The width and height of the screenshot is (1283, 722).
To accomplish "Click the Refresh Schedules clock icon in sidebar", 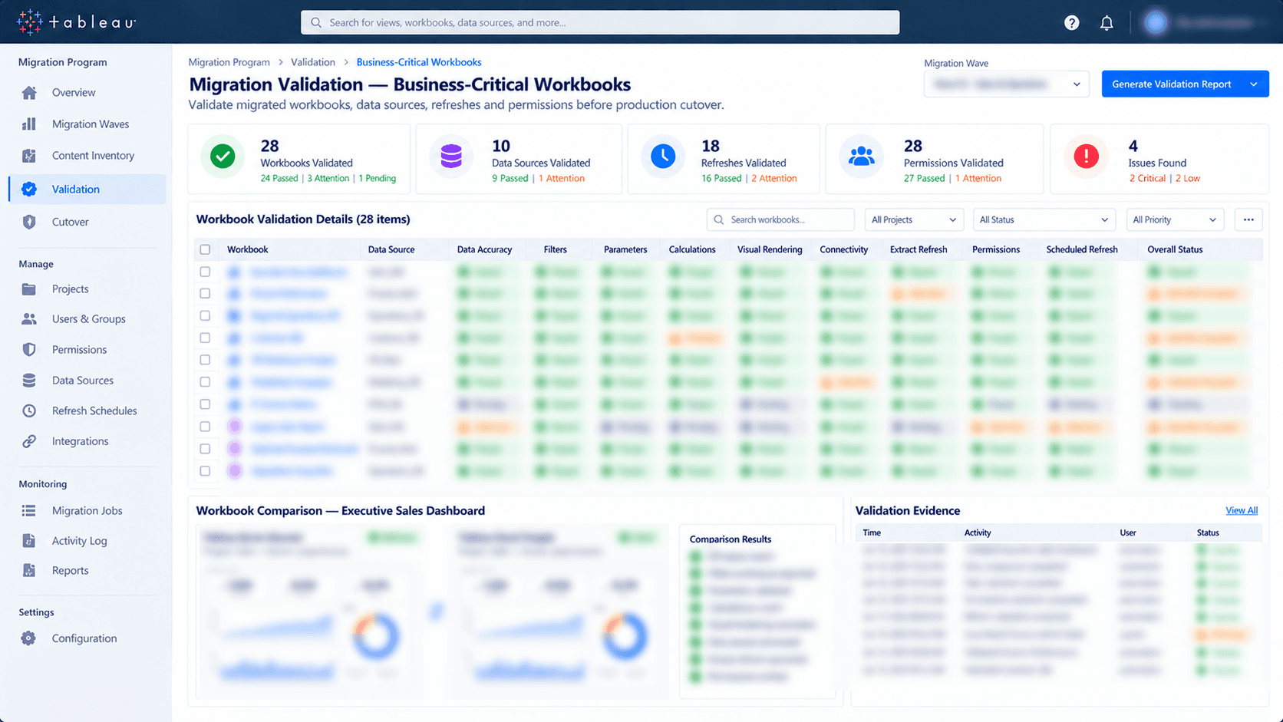I will pyautogui.click(x=29, y=411).
